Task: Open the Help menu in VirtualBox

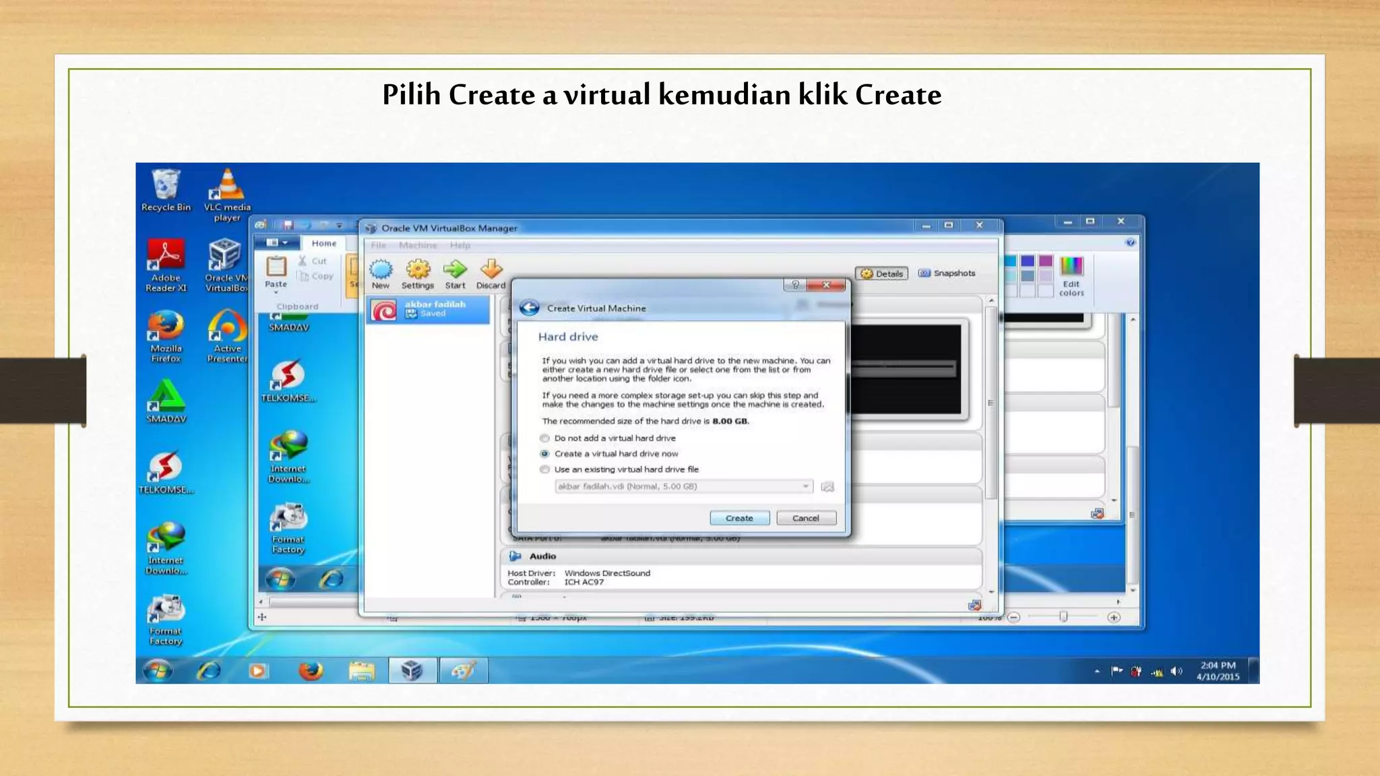Action: pos(460,245)
